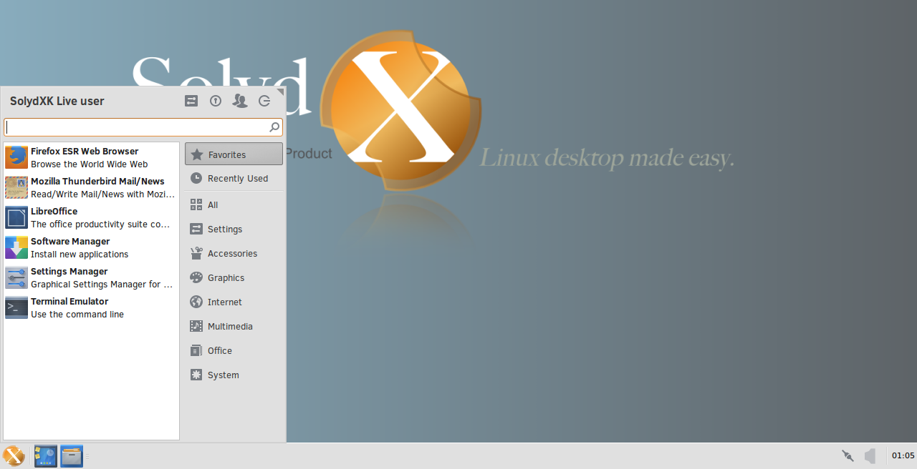Click the search magnifier icon

click(274, 127)
